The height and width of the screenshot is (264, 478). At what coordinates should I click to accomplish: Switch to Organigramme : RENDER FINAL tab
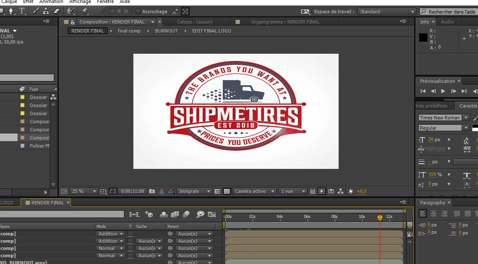[285, 22]
